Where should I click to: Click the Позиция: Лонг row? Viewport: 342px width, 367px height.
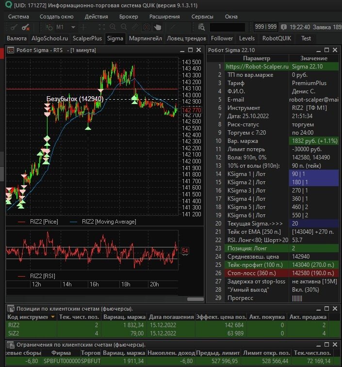281,248
